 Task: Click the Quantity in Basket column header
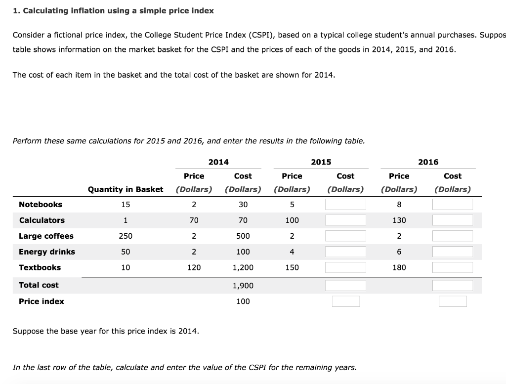(x=126, y=189)
